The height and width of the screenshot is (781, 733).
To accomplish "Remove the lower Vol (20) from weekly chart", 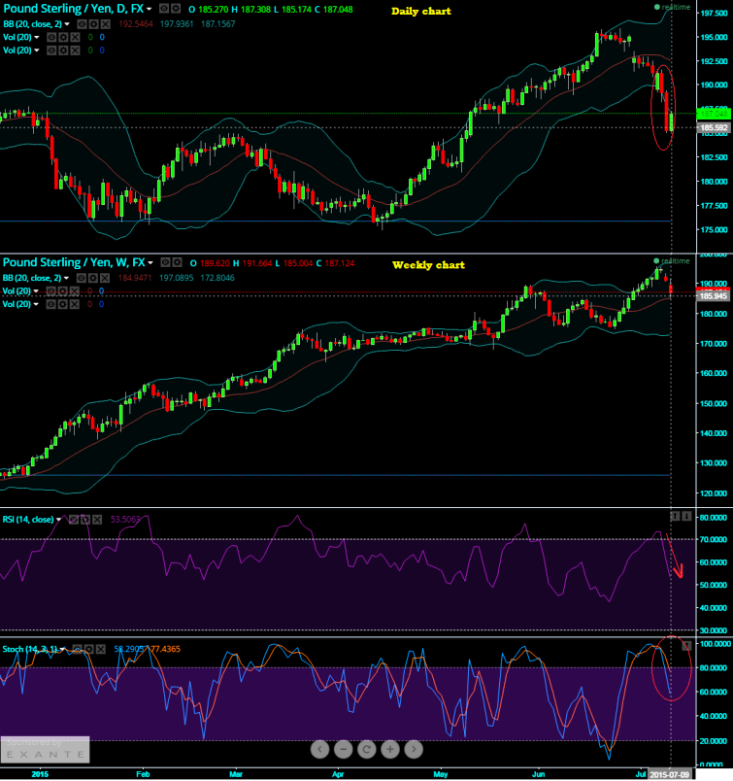I will click(74, 304).
